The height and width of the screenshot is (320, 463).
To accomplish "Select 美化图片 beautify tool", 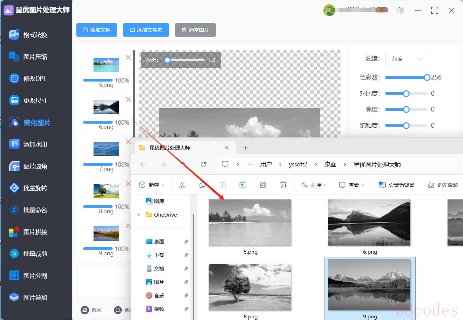I will pyautogui.click(x=30, y=123).
